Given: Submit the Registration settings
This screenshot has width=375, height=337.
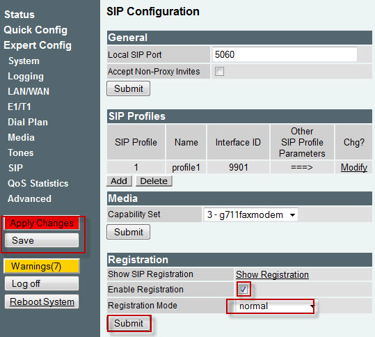Looking at the screenshot, I should [129, 323].
